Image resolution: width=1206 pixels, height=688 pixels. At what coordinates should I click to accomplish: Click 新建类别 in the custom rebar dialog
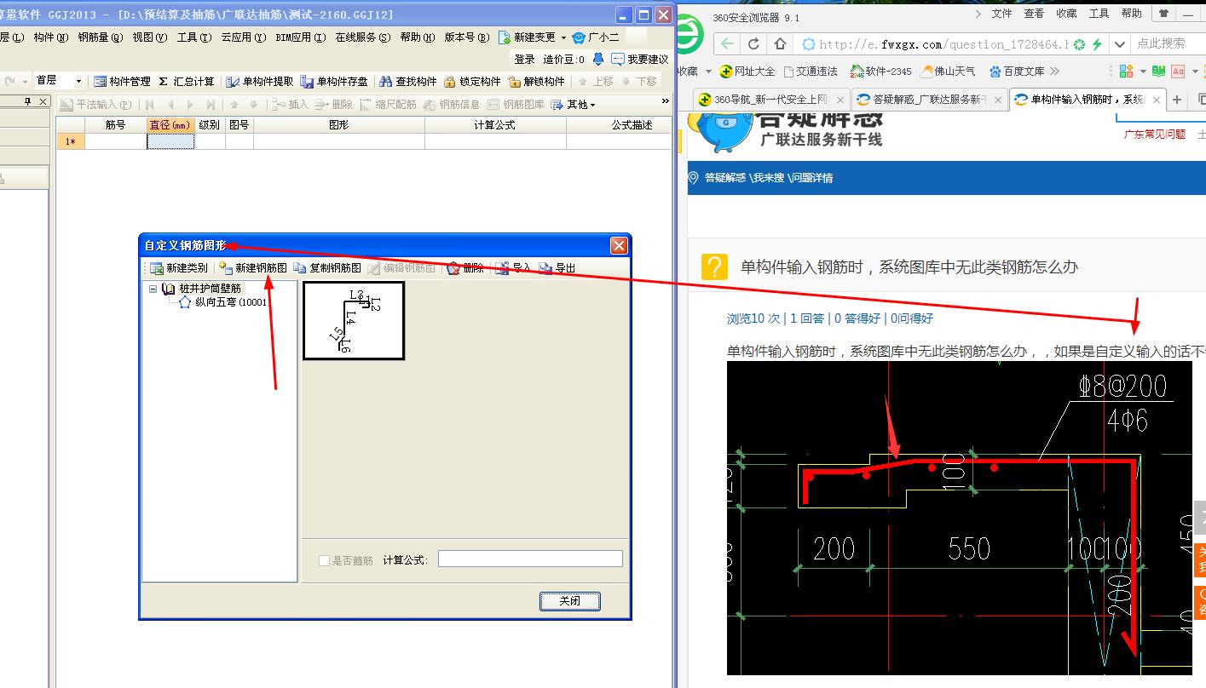coord(178,267)
